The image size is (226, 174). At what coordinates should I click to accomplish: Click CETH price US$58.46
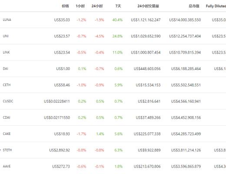point(62,85)
